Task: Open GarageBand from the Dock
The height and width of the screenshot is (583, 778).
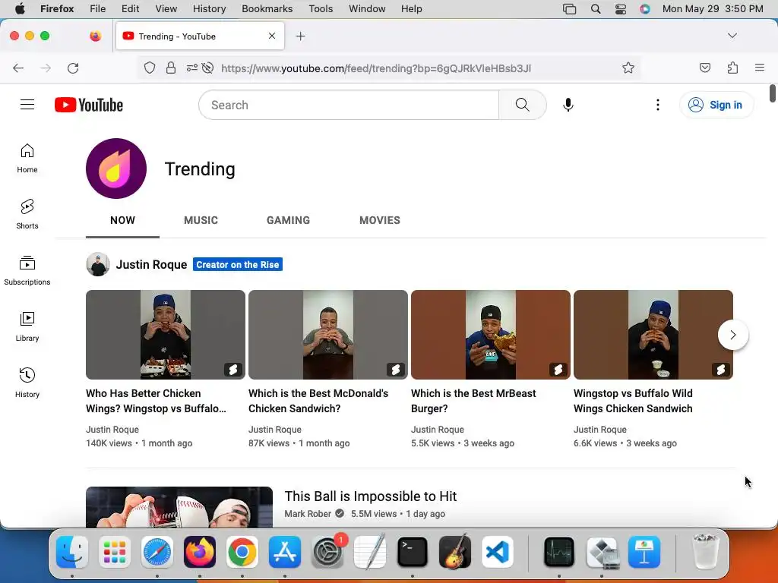Action: point(455,552)
